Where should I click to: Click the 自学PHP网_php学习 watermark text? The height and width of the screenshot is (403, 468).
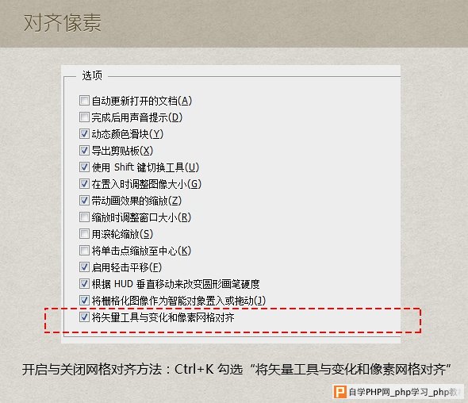click(x=403, y=392)
